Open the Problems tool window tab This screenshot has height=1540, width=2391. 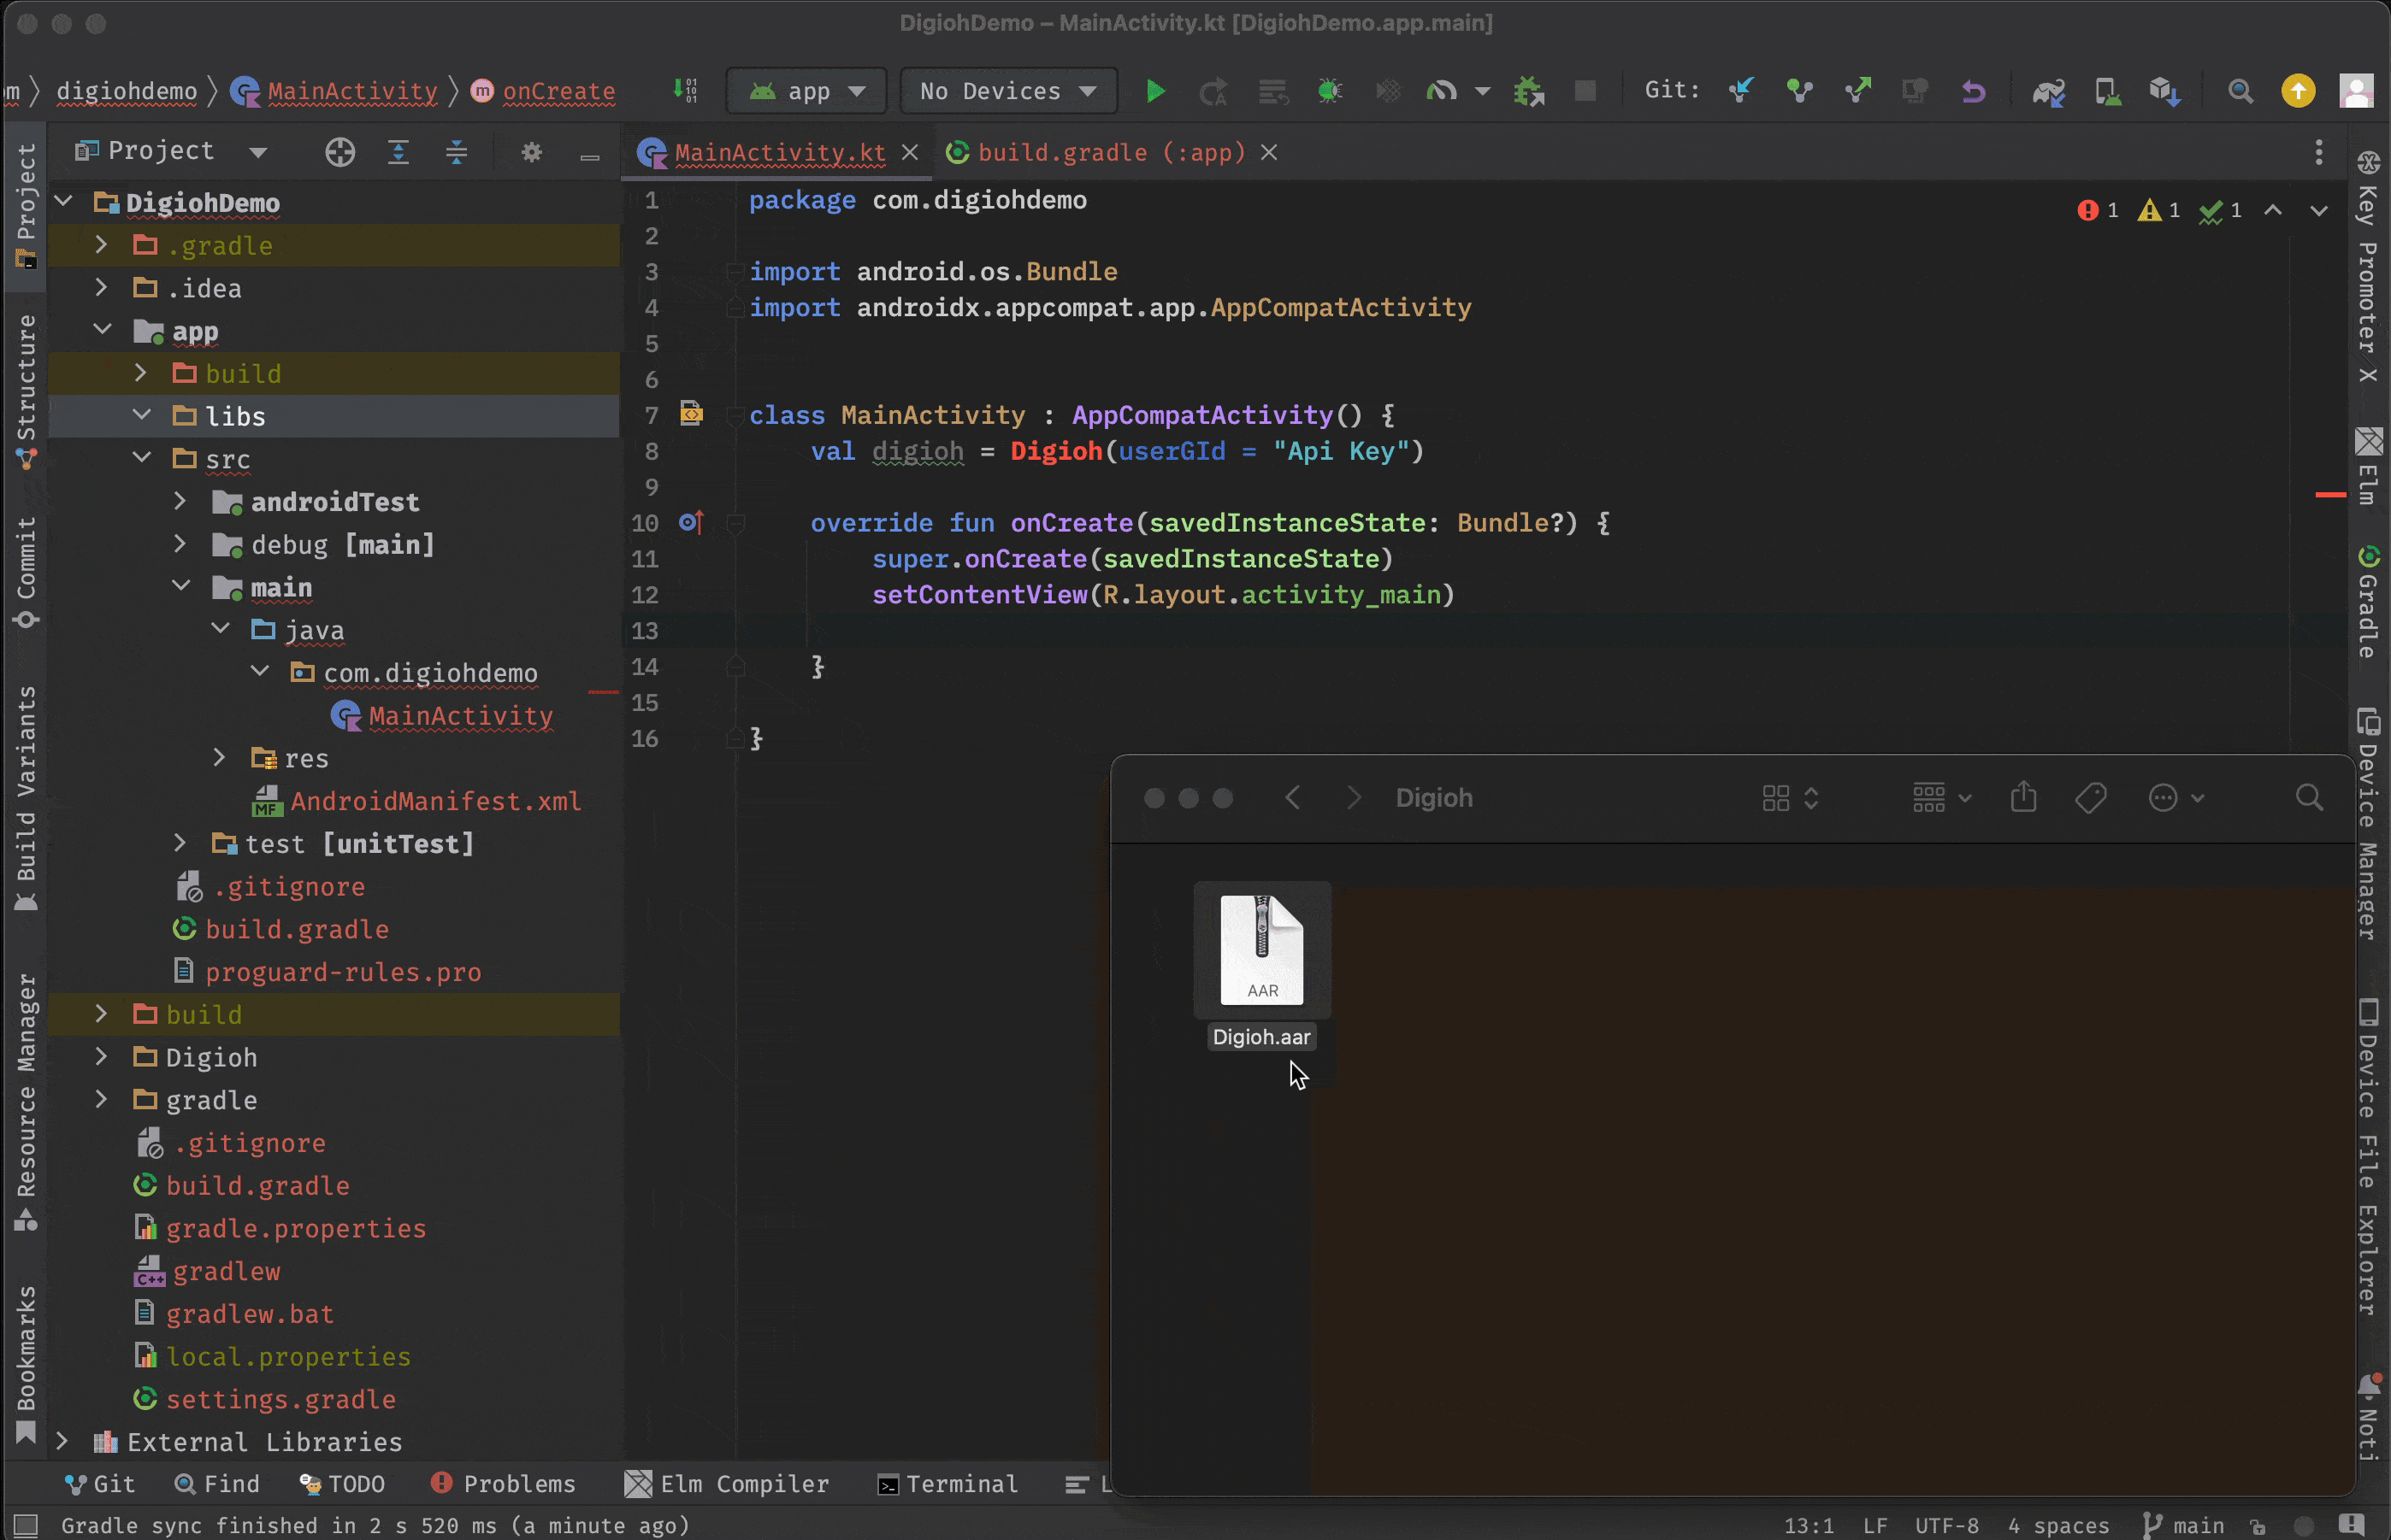click(x=503, y=1484)
